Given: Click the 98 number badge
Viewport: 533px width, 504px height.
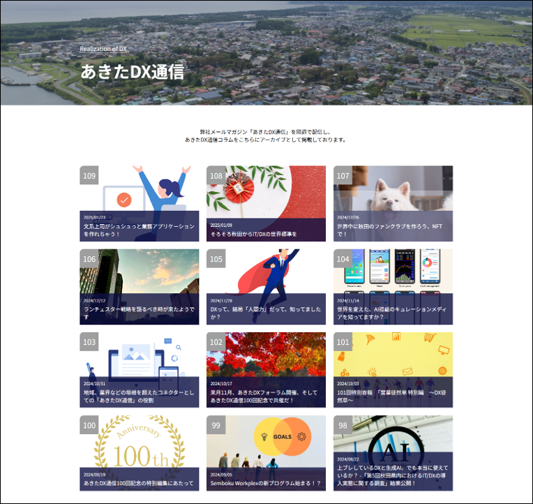Looking at the screenshot, I should [x=343, y=425].
